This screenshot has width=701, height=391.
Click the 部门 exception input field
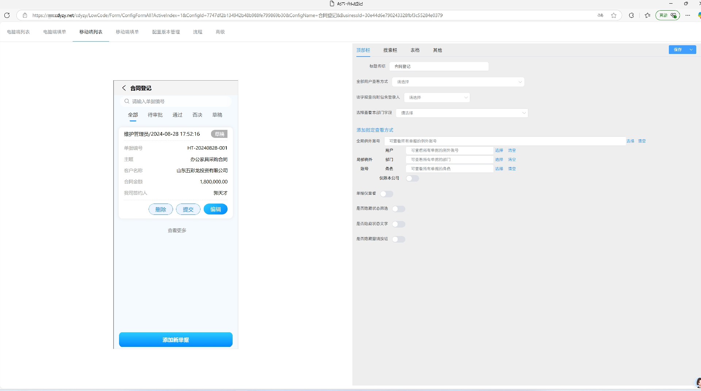(449, 160)
